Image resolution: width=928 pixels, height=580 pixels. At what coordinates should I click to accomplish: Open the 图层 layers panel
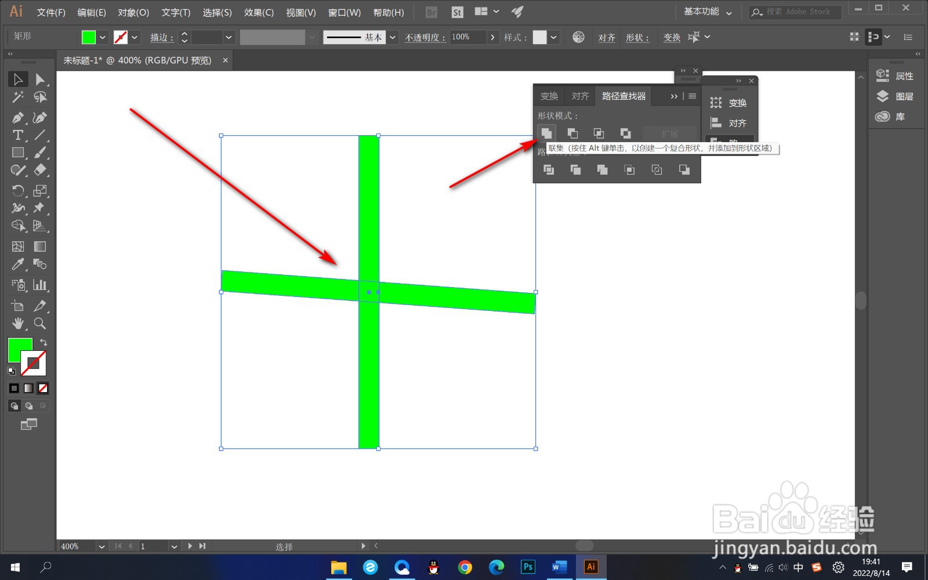coord(895,96)
